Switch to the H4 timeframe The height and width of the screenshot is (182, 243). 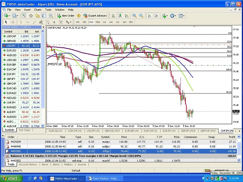pyautogui.click(x=111, y=22)
